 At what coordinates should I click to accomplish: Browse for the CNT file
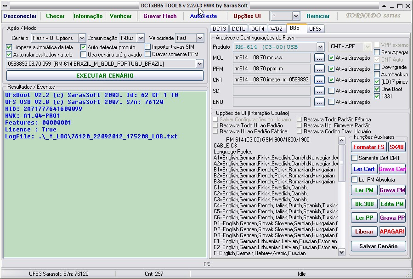pos(319,80)
